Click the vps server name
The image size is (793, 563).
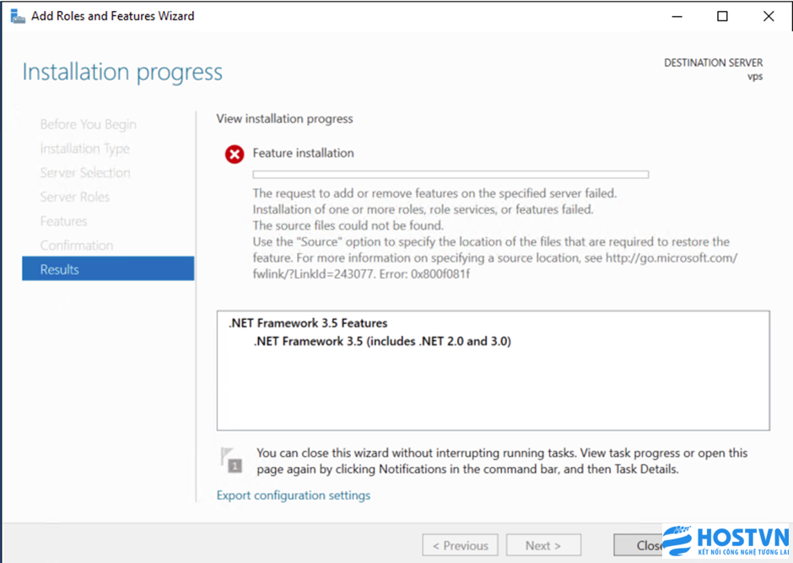tap(755, 77)
